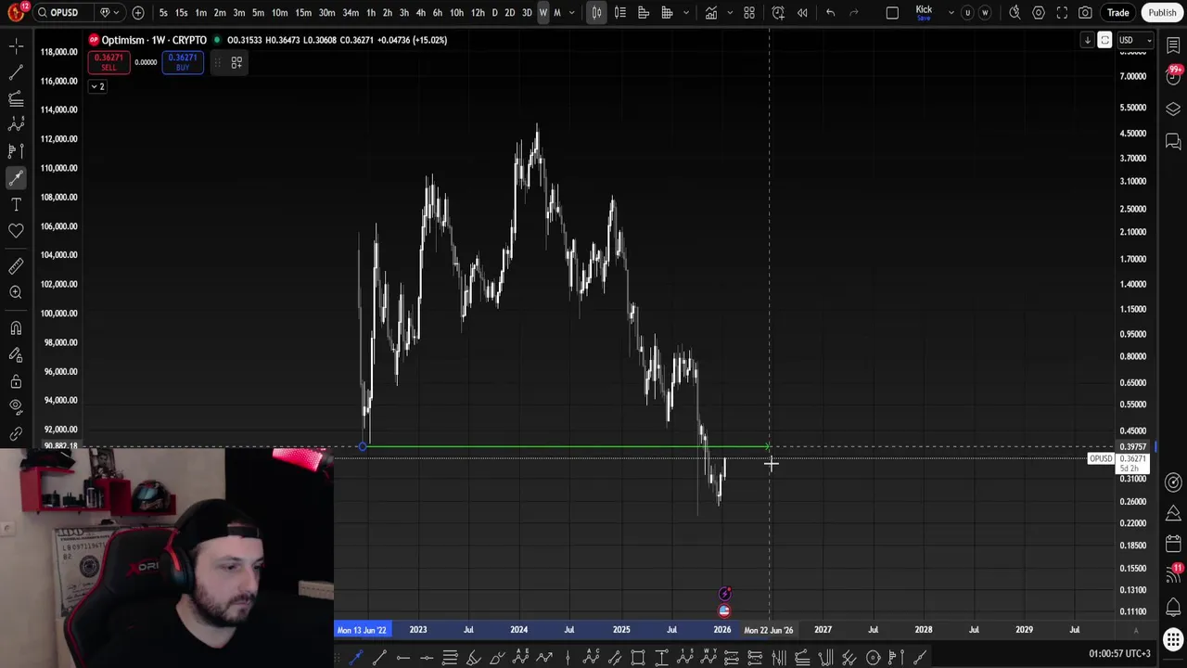1187x668 pixels.
Task: Click the green horizontal line start anchor point
Action: (x=363, y=448)
